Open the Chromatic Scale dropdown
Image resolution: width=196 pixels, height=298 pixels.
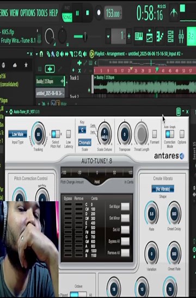pyautogui.click(x=84, y=142)
